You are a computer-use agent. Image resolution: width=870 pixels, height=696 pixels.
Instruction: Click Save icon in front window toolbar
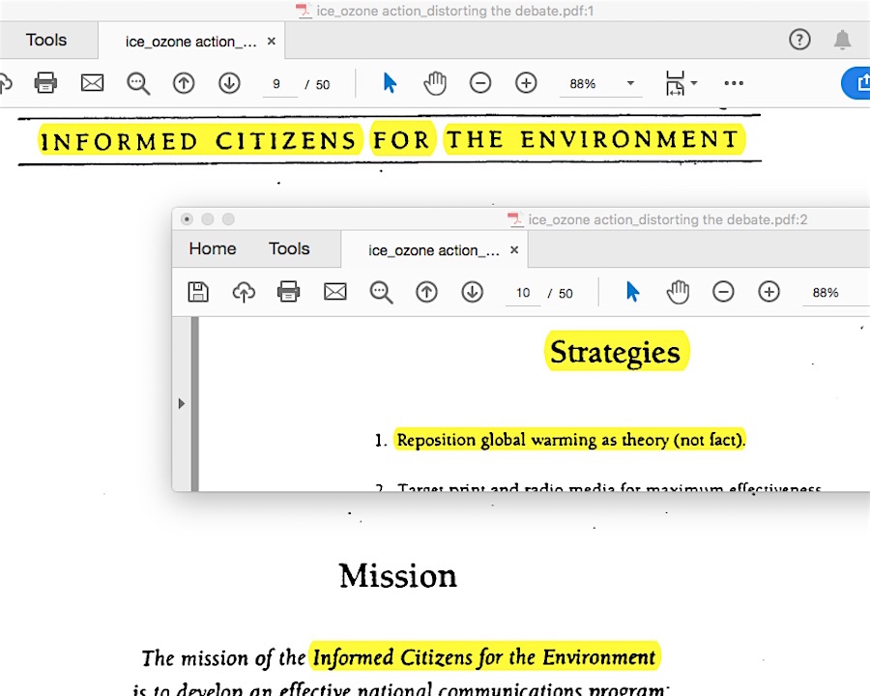click(x=198, y=292)
